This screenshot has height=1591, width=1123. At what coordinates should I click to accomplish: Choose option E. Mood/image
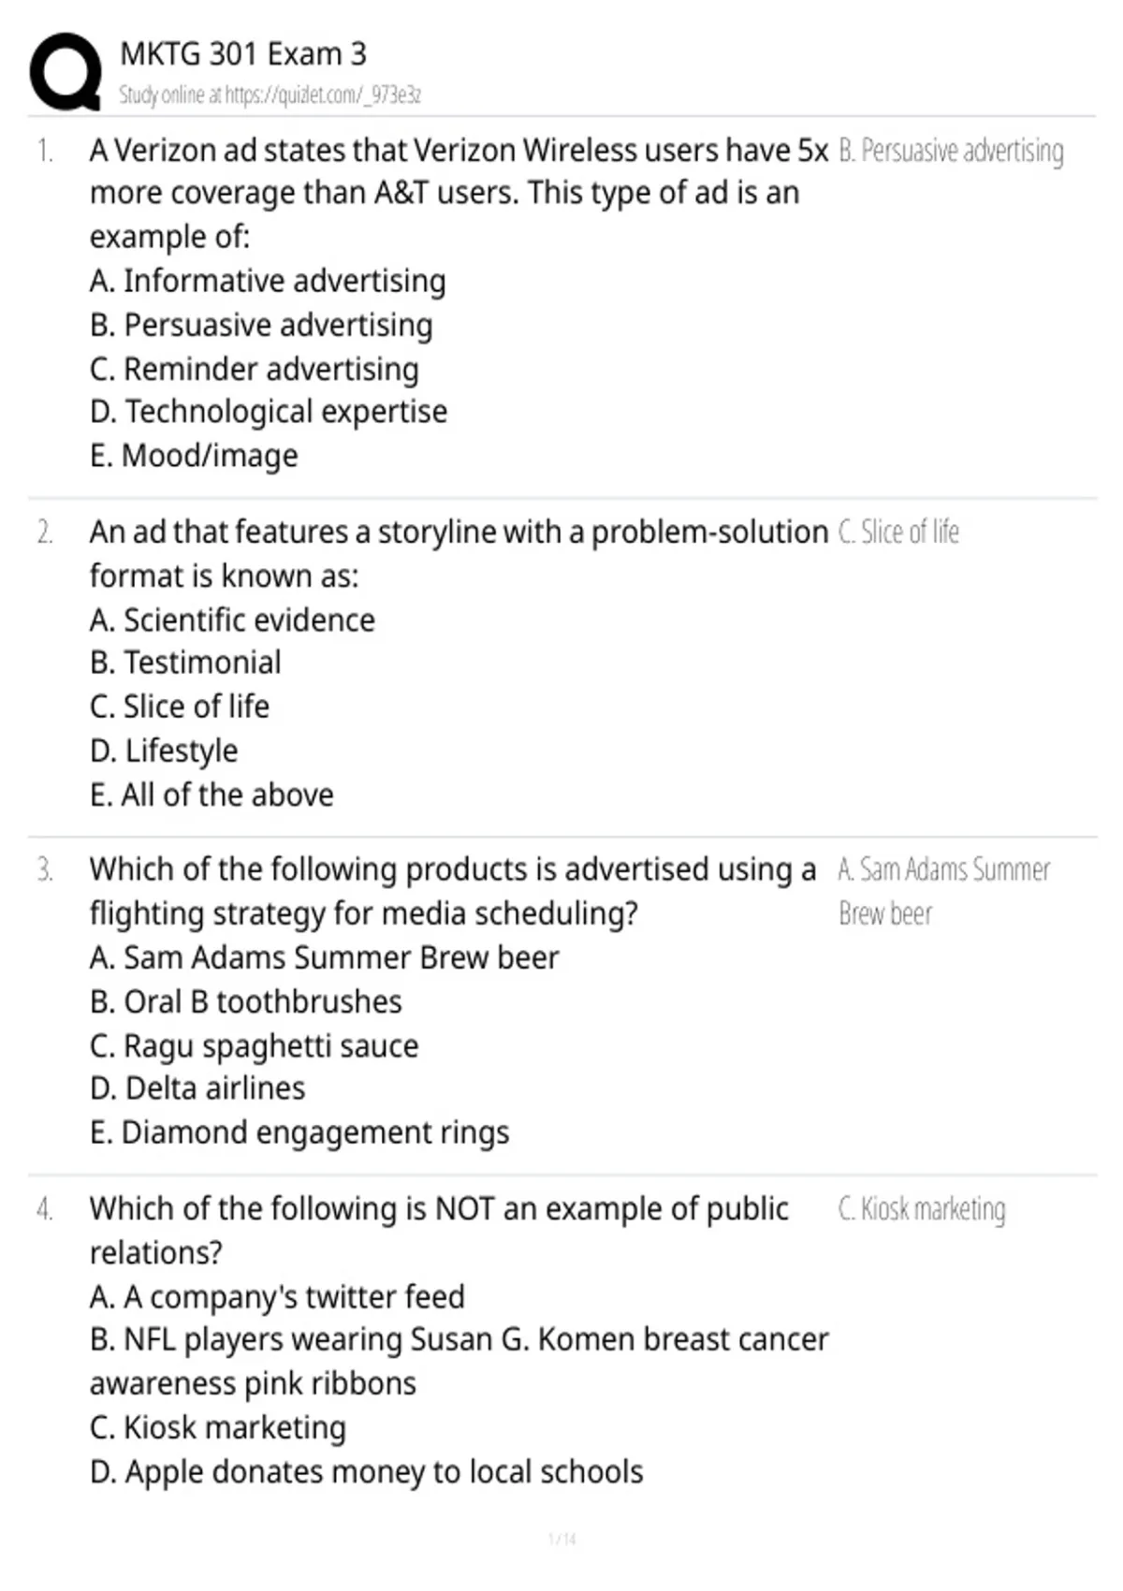tap(194, 456)
